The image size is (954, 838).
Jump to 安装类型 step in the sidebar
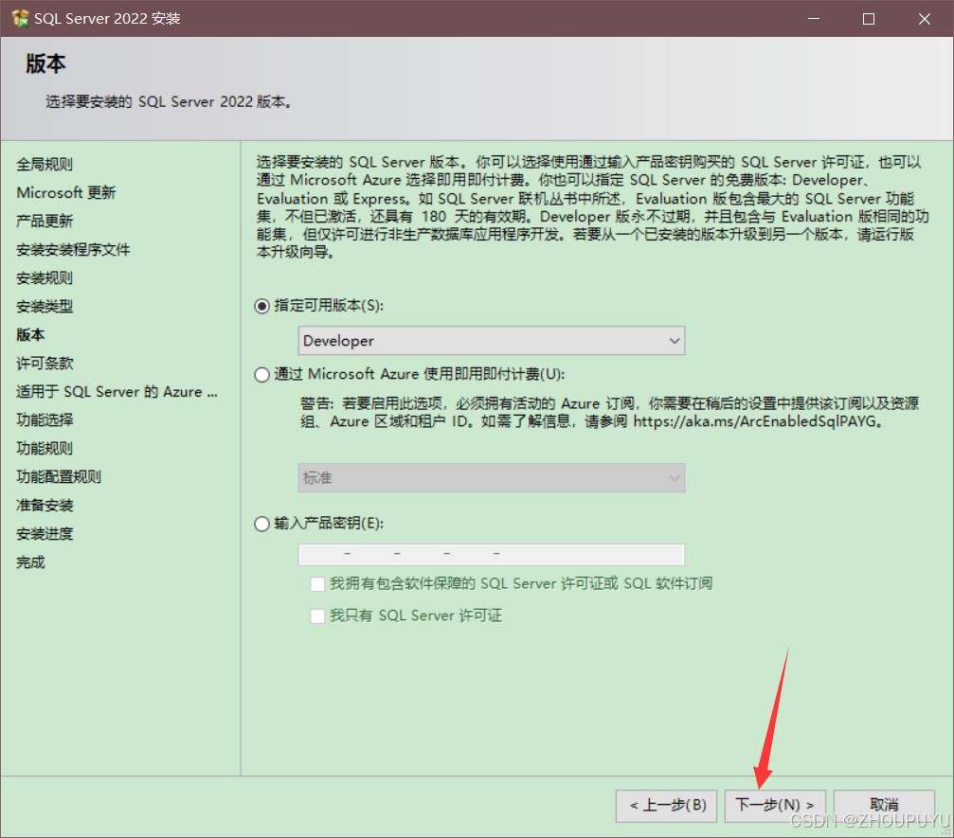pyautogui.click(x=45, y=306)
